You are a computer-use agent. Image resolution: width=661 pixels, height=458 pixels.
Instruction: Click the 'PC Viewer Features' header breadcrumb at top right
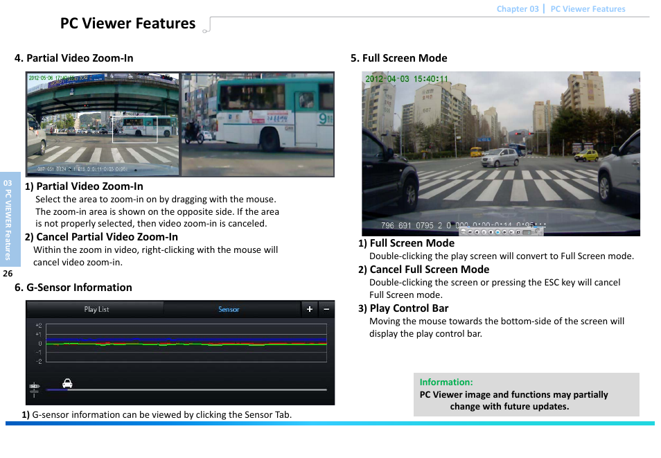(x=588, y=9)
